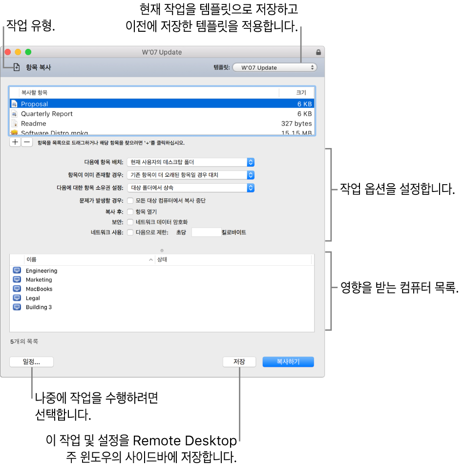The height and width of the screenshot is (468, 464).
Task: Click the 저장 button
Action: pyautogui.click(x=239, y=362)
